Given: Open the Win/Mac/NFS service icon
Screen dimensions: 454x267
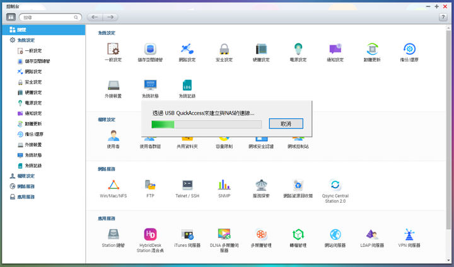Looking at the screenshot, I should coord(113,185).
